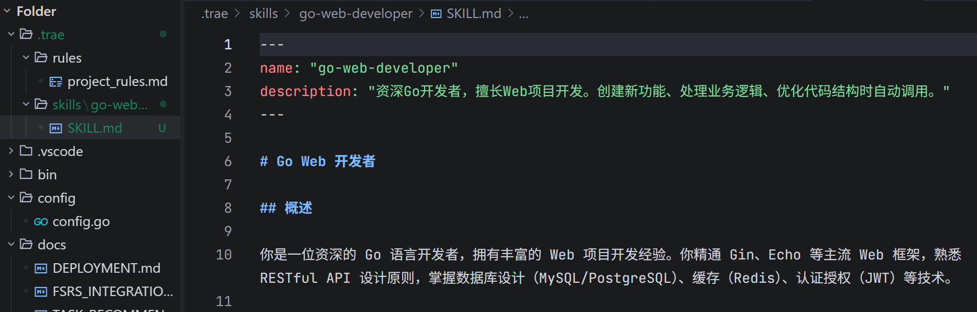
Task: Select the rules folder name
Action: point(67,58)
